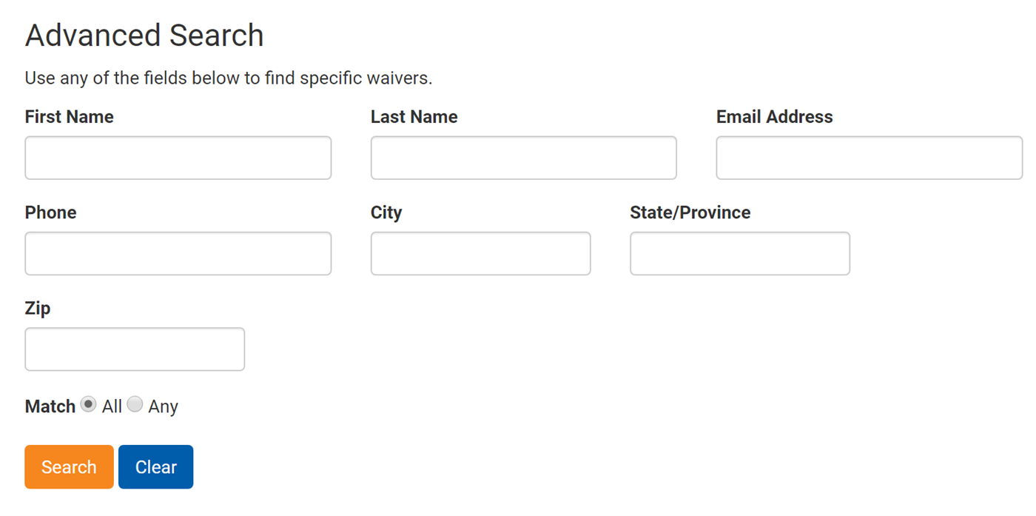Select the City field label

point(386,212)
